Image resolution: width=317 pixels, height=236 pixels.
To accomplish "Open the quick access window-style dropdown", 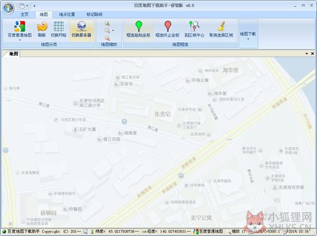I will (24, 6).
